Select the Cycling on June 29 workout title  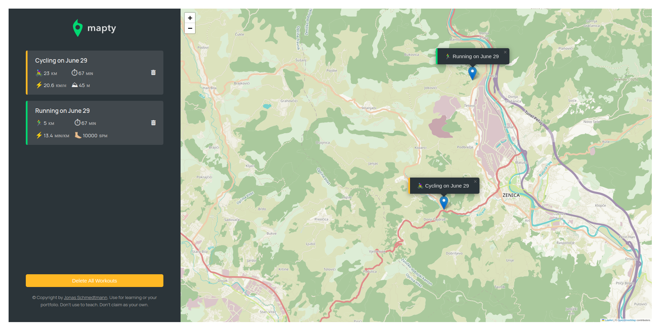point(61,61)
